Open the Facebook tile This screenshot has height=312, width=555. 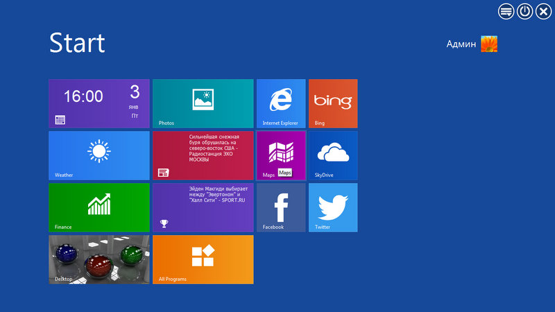281,207
